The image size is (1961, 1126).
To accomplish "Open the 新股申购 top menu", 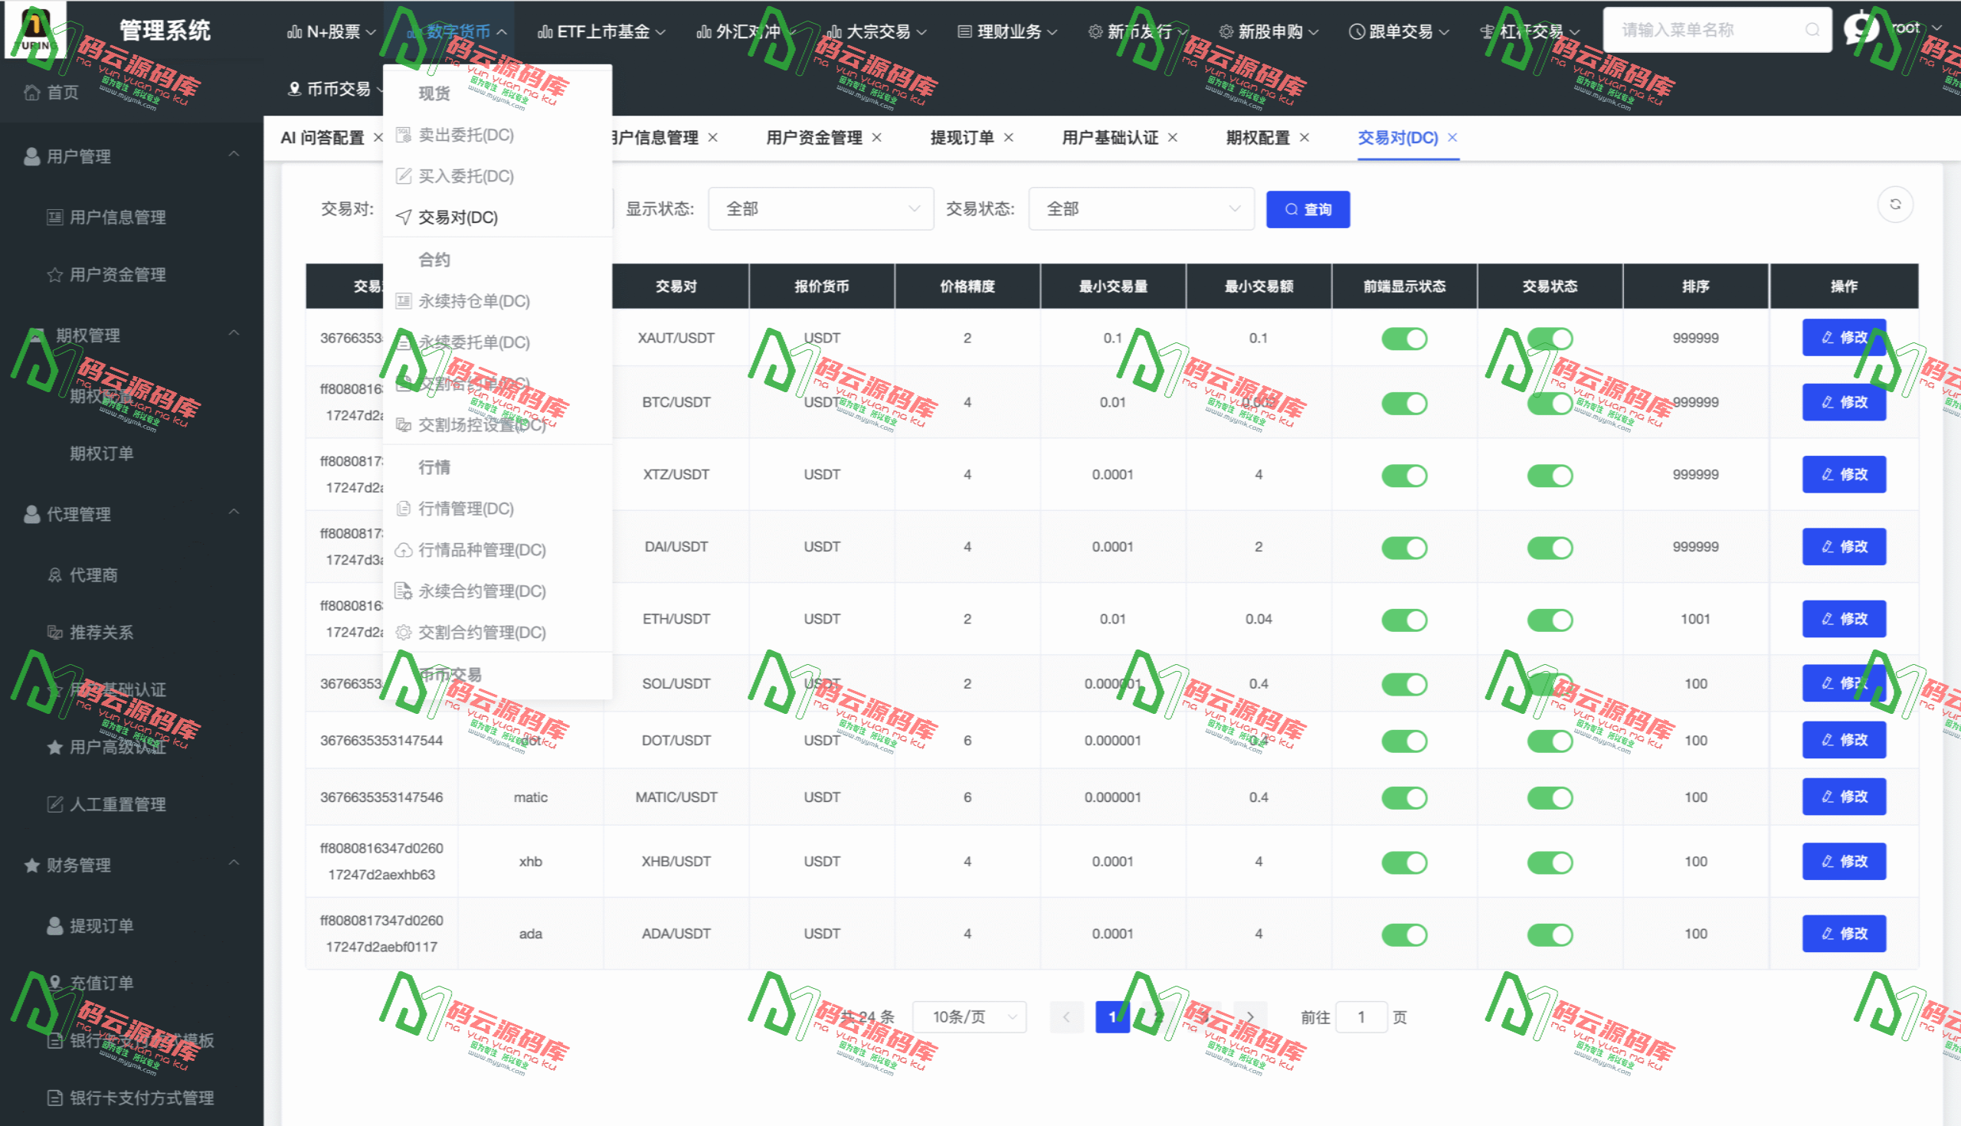I will (x=1269, y=31).
